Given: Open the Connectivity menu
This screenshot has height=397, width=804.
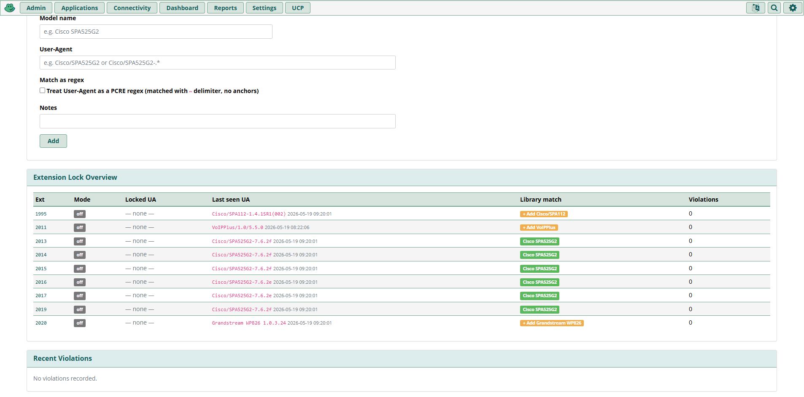Looking at the screenshot, I should click(x=132, y=8).
